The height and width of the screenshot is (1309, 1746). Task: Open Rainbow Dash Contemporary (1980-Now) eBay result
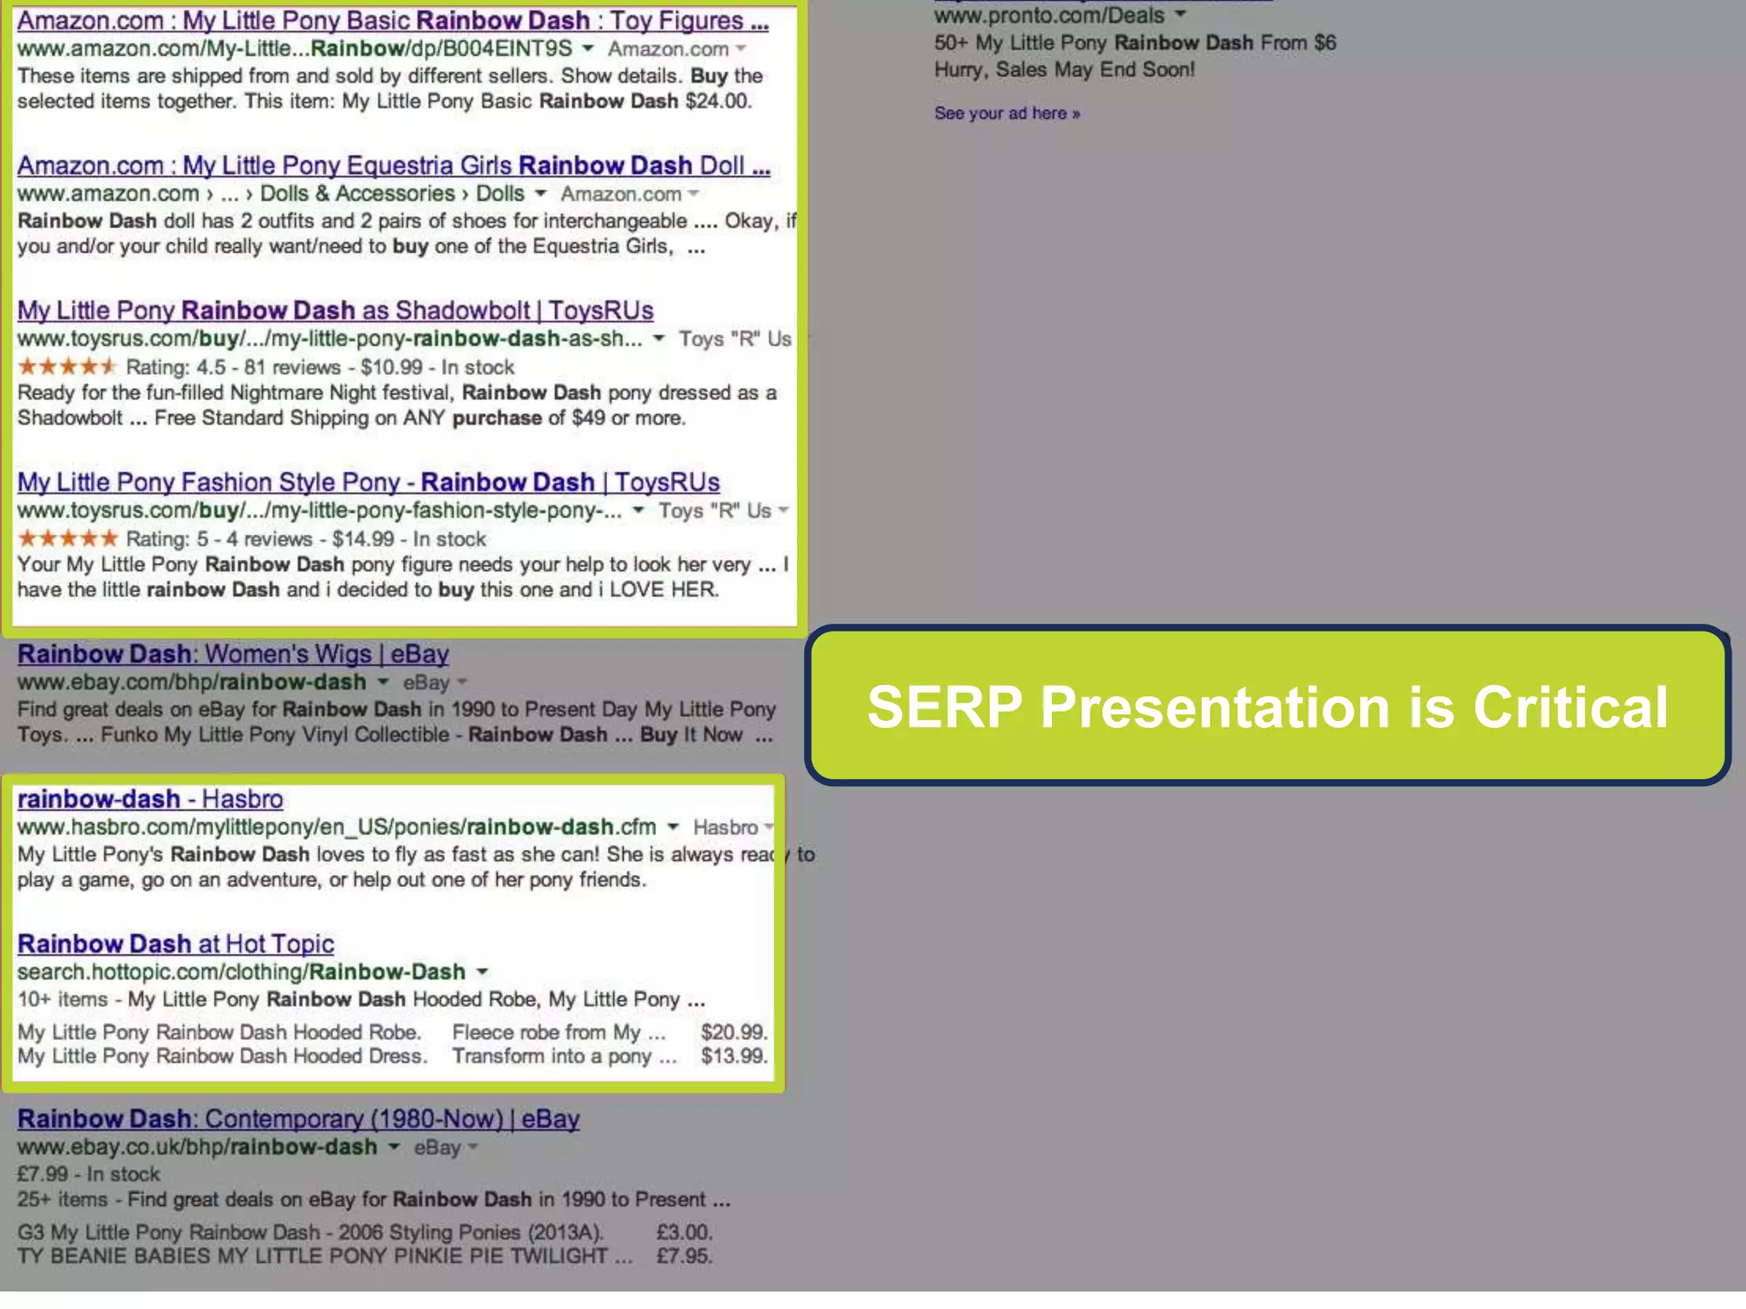pos(298,1119)
